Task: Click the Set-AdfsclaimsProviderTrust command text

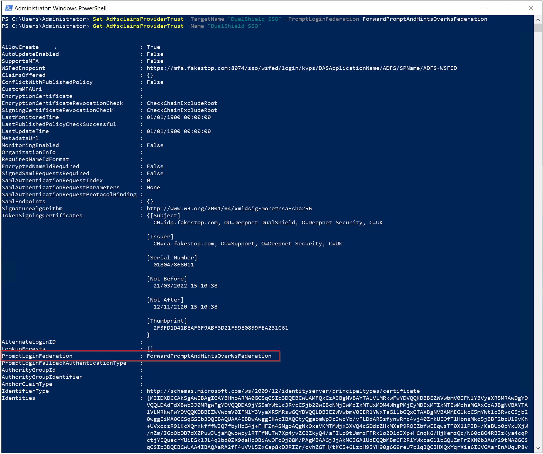Action: coord(138,19)
